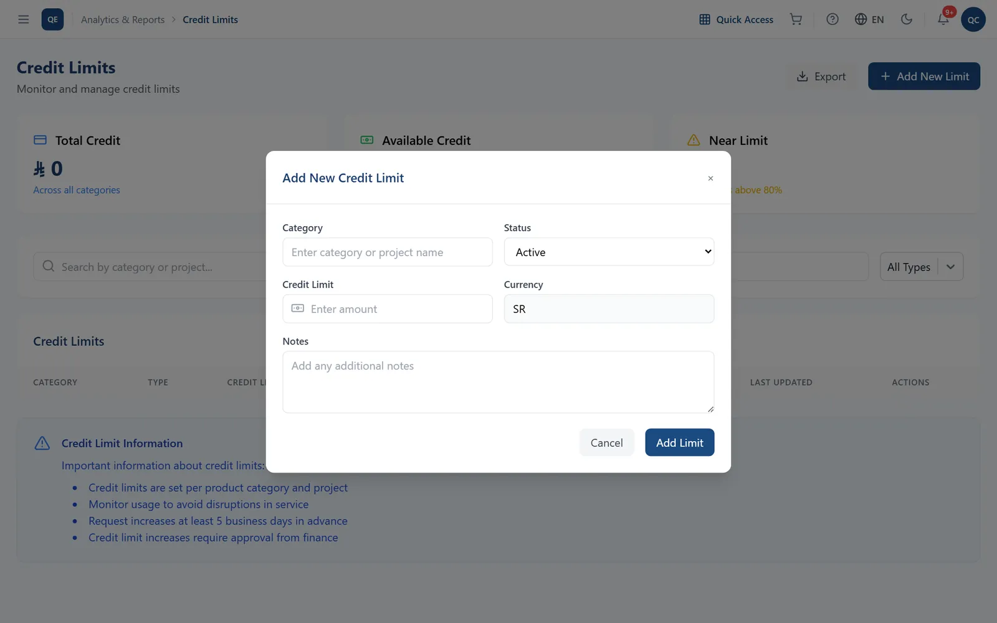This screenshot has height=623, width=997.
Task: Click the Notes resize handle
Action: coord(710,409)
